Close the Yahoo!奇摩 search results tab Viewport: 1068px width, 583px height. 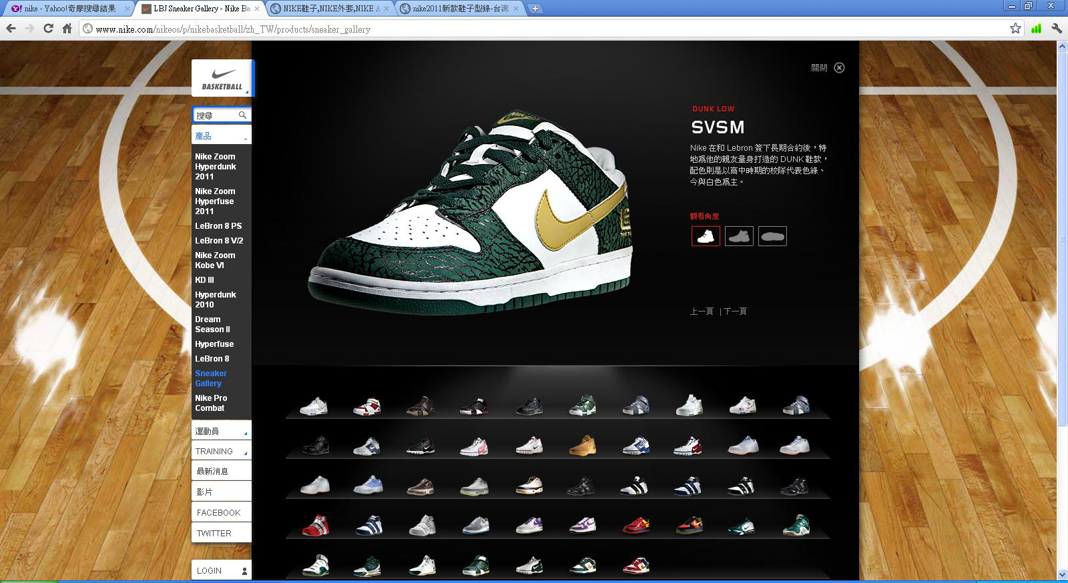point(127,9)
